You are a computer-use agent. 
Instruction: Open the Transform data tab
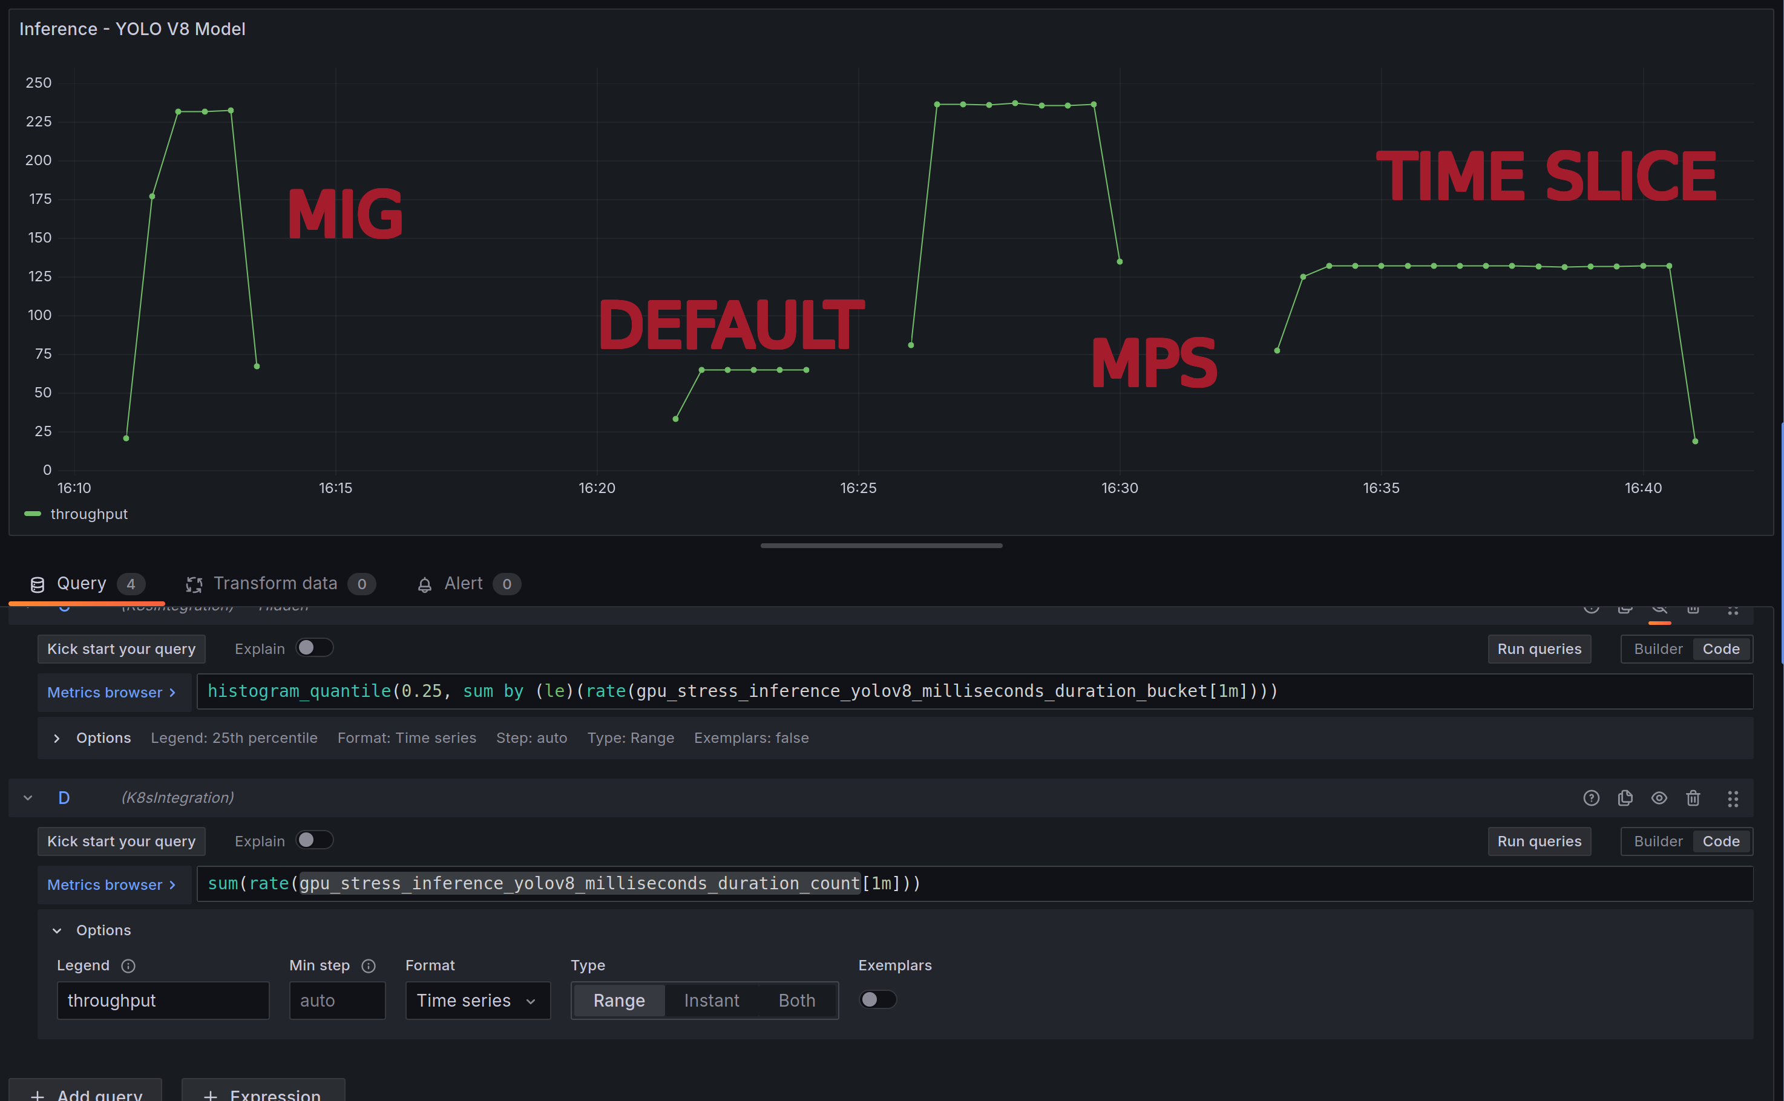pos(280,583)
